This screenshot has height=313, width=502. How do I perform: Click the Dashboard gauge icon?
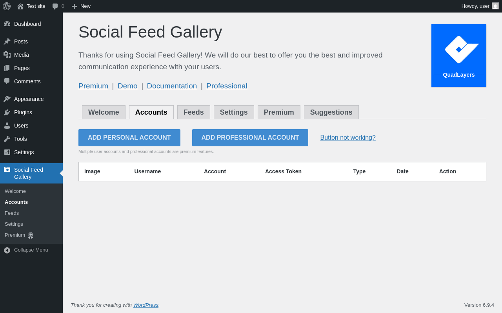coord(7,24)
